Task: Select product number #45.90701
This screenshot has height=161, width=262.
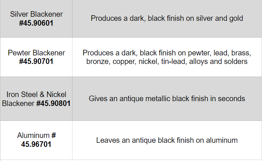Action: click(36, 61)
